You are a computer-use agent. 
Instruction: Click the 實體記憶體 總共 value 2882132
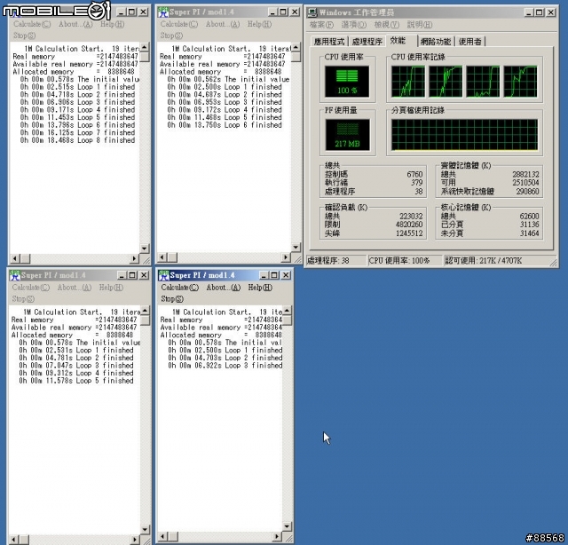[x=525, y=174]
